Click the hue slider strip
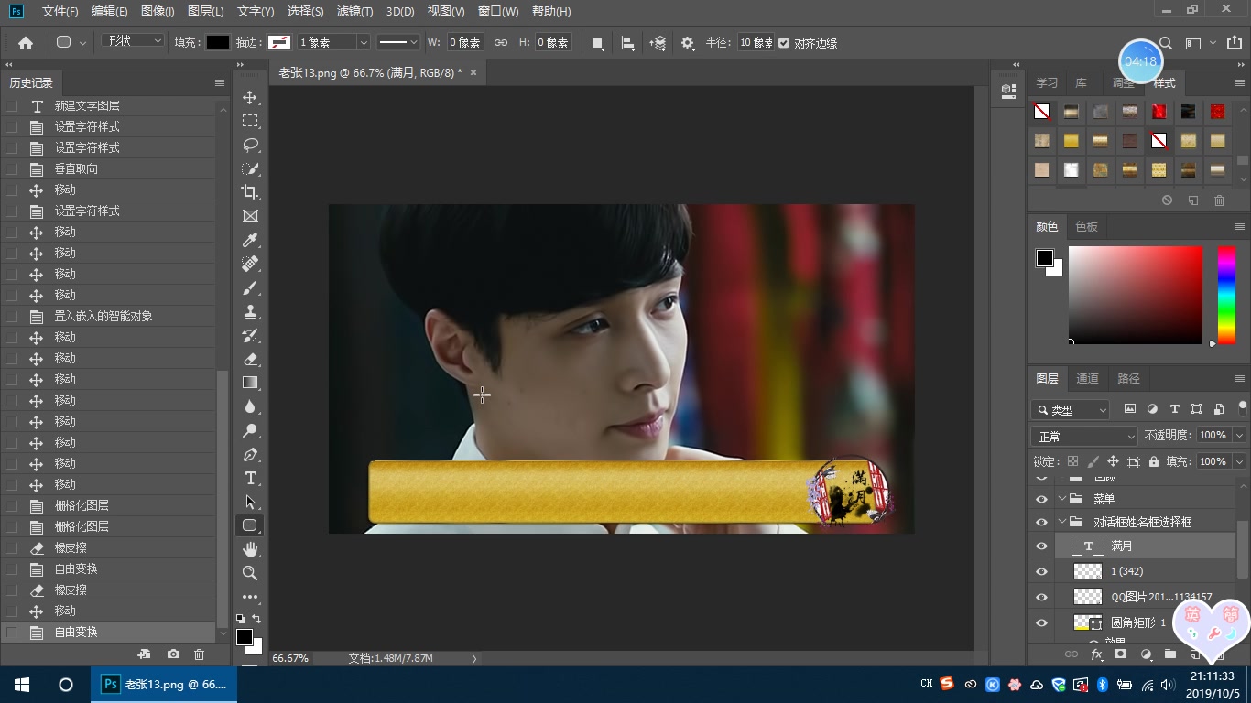Viewport: 1251px width, 703px height. pos(1226,295)
